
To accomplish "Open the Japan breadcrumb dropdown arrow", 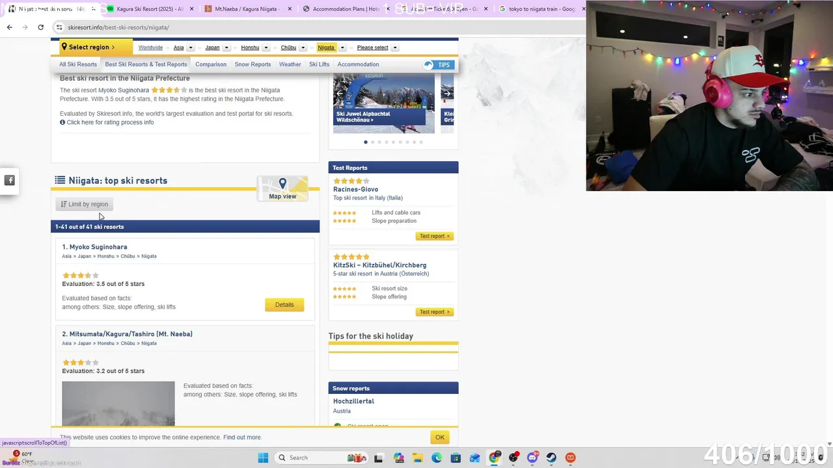I will pos(226,47).
